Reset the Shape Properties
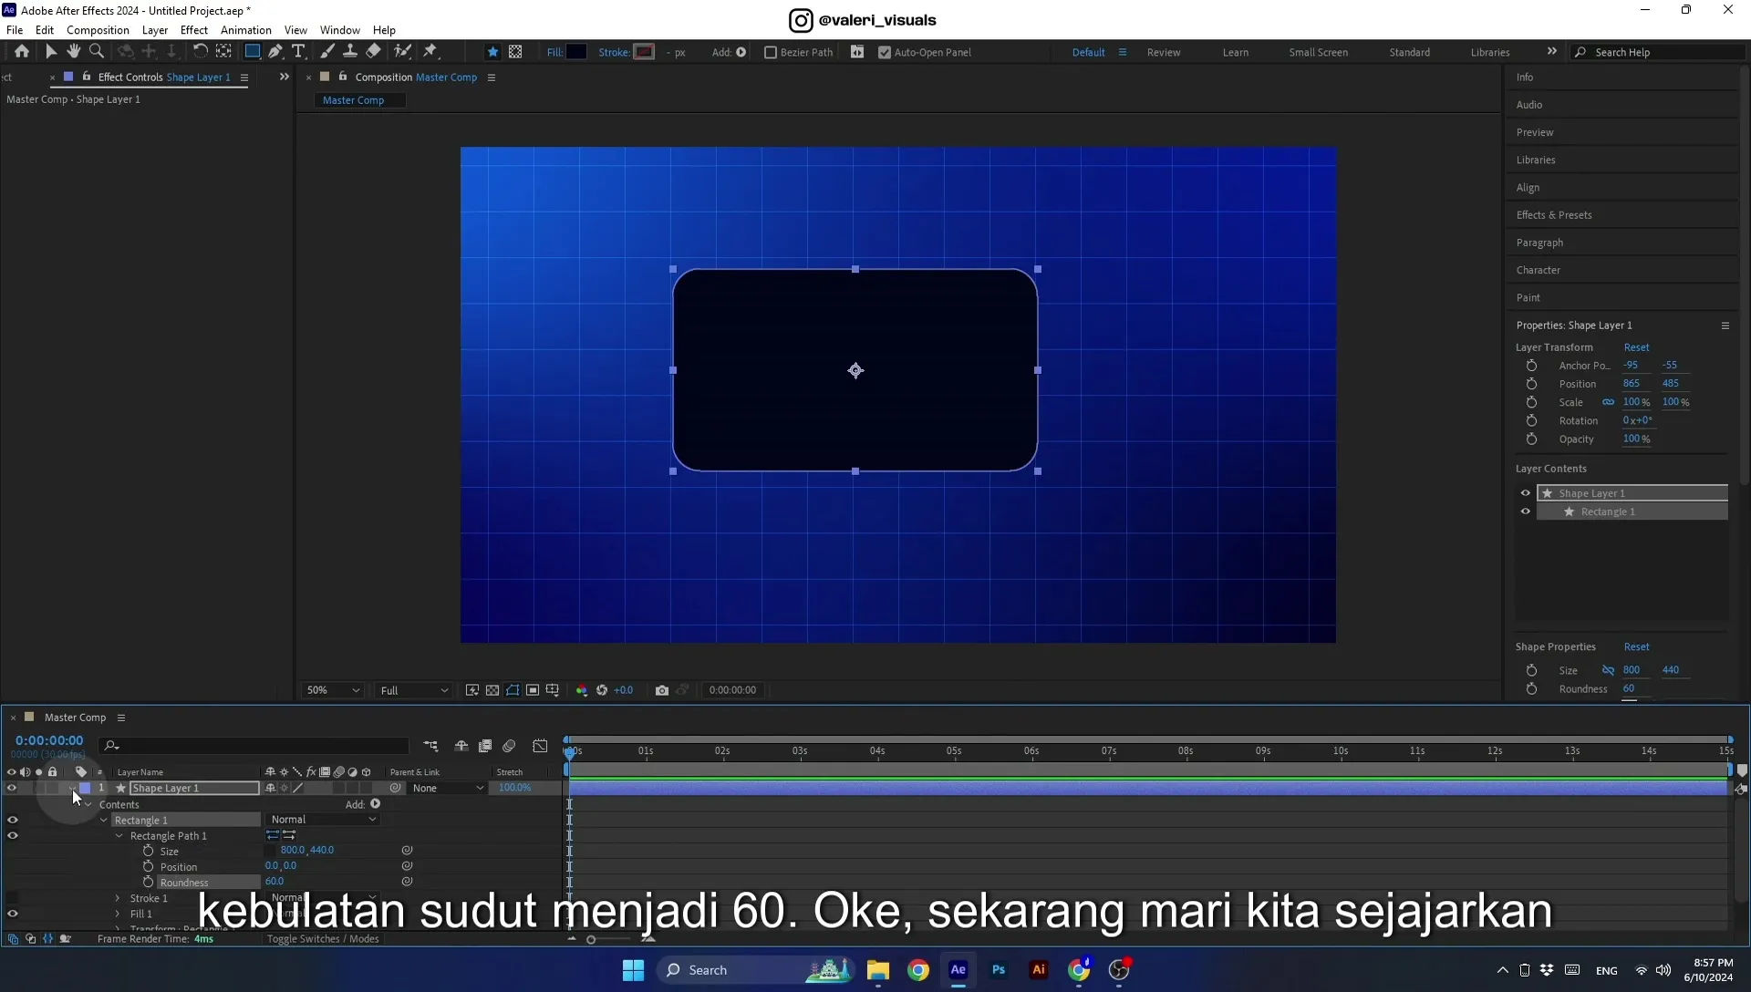The height and width of the screenshot is (992, 1751). point(1636,646)
